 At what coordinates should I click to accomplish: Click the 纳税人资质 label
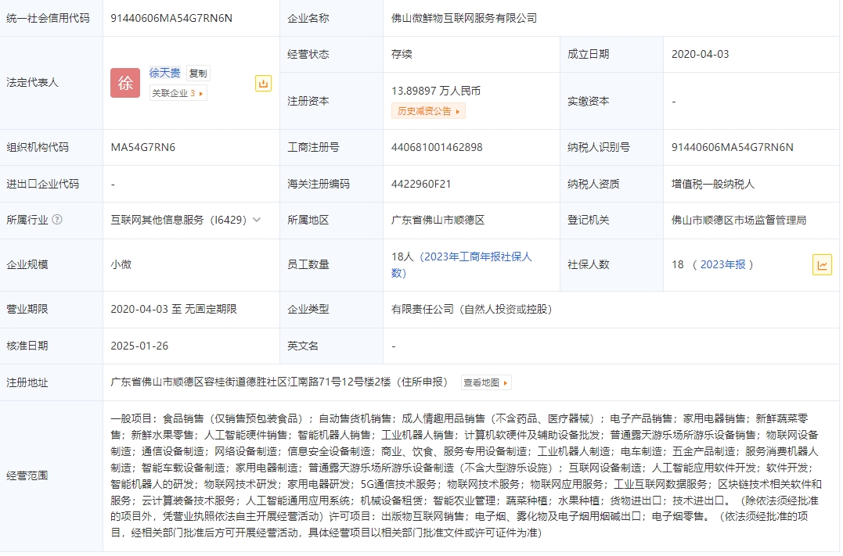tap(593, 184)
